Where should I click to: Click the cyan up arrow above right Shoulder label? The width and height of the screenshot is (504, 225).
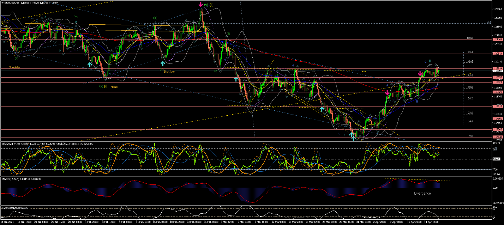pyautogui.click(x=163, y=63)
